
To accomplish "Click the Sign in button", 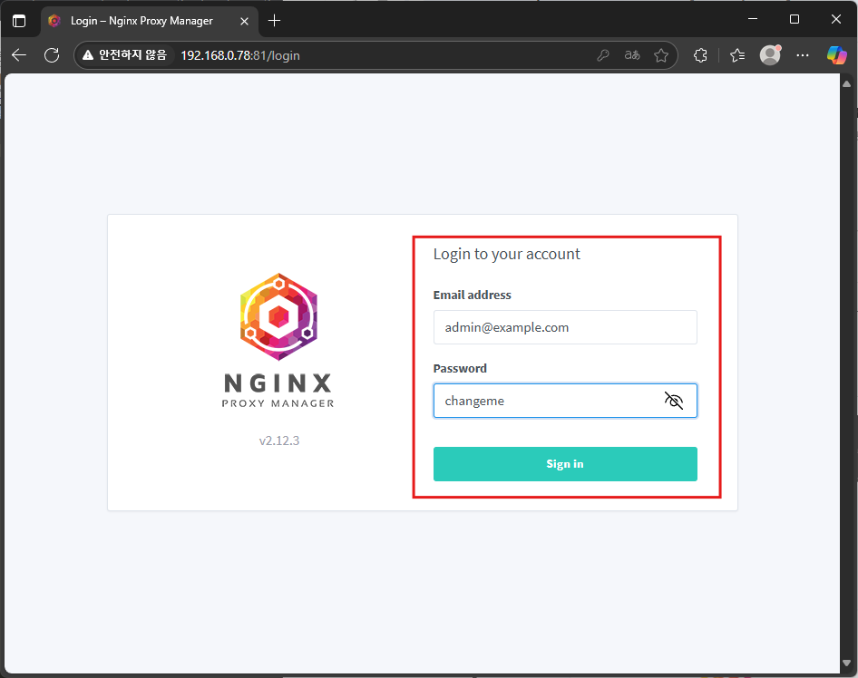I will pyautogui.click(x=565, y=464).
